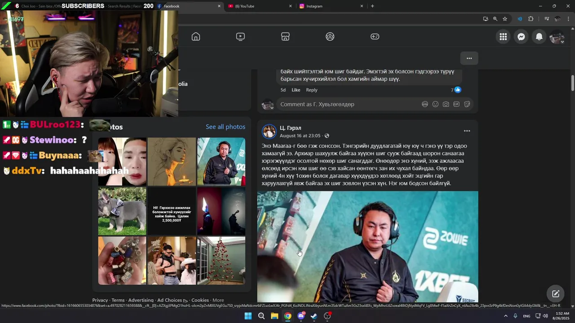Open the Ц. Гэрэл profile picture
Image resolution: width=575 pixels, height=323 pixels.
269,131
